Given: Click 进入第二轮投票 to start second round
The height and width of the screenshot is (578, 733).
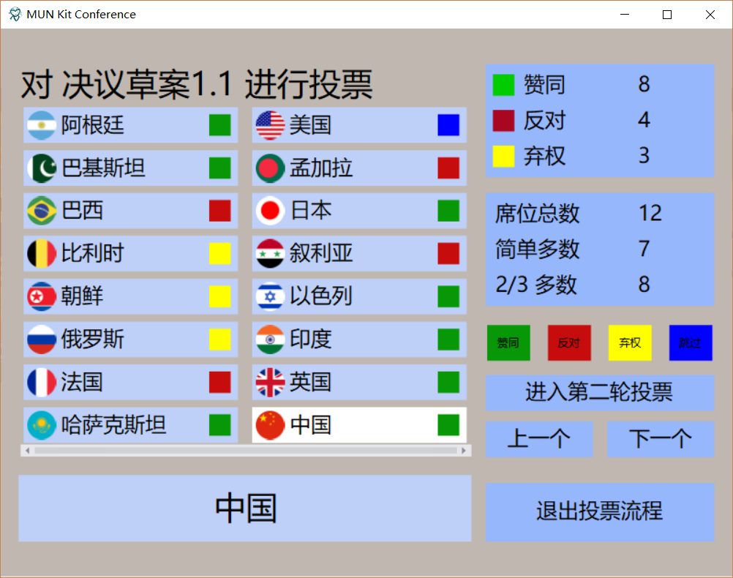Looking at the screenshot, I should (599, 394).
